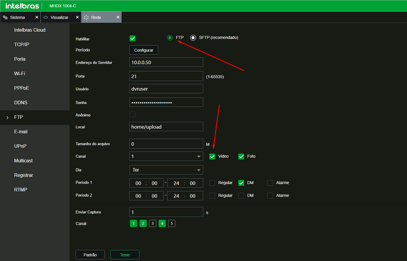Image resolution: width=407 pixels, height=261 pixels.
Task: Click Período 1 end hour field
Action: click(176, 183)
